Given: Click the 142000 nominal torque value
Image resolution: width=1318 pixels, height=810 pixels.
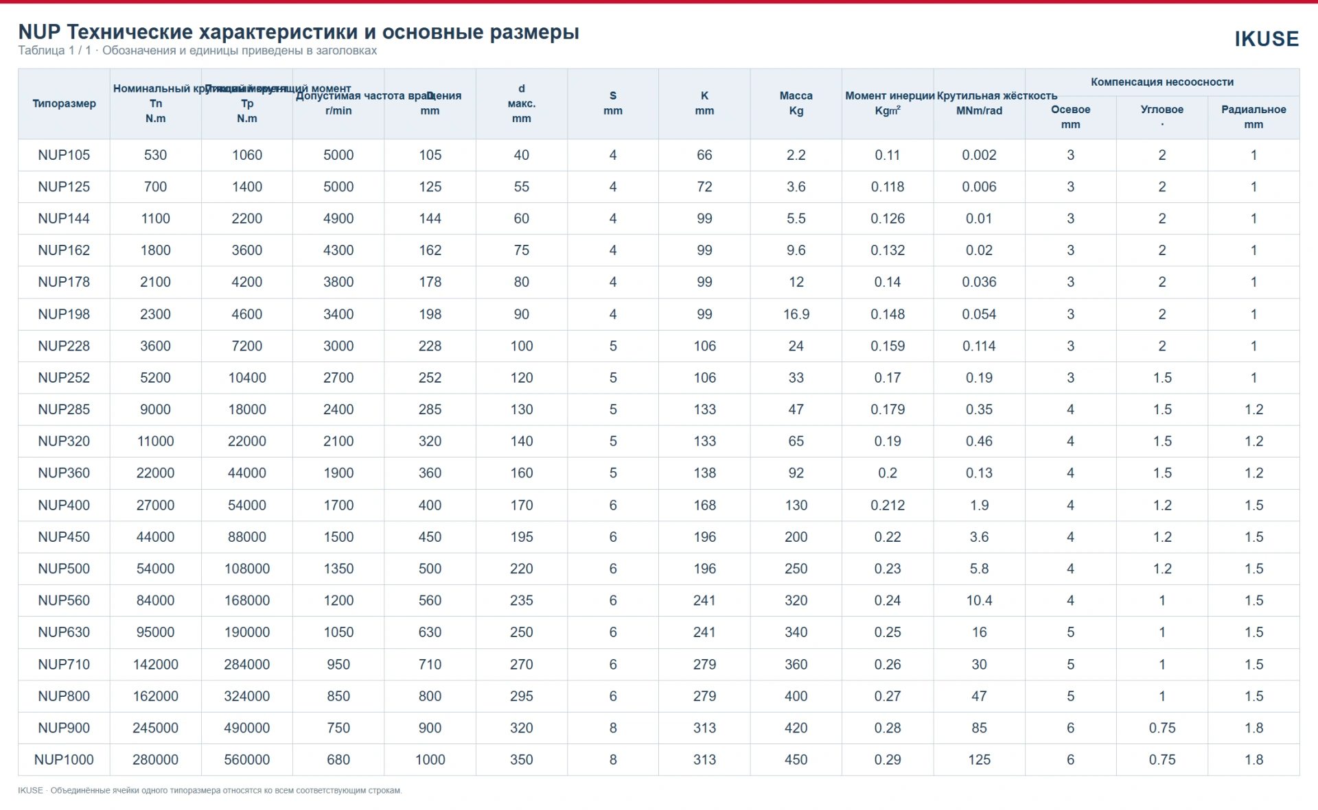Looking at the screenshot, I should click(156, 665).
